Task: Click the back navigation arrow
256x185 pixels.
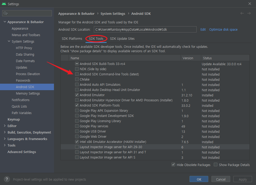Action: [x=242, y=13]
